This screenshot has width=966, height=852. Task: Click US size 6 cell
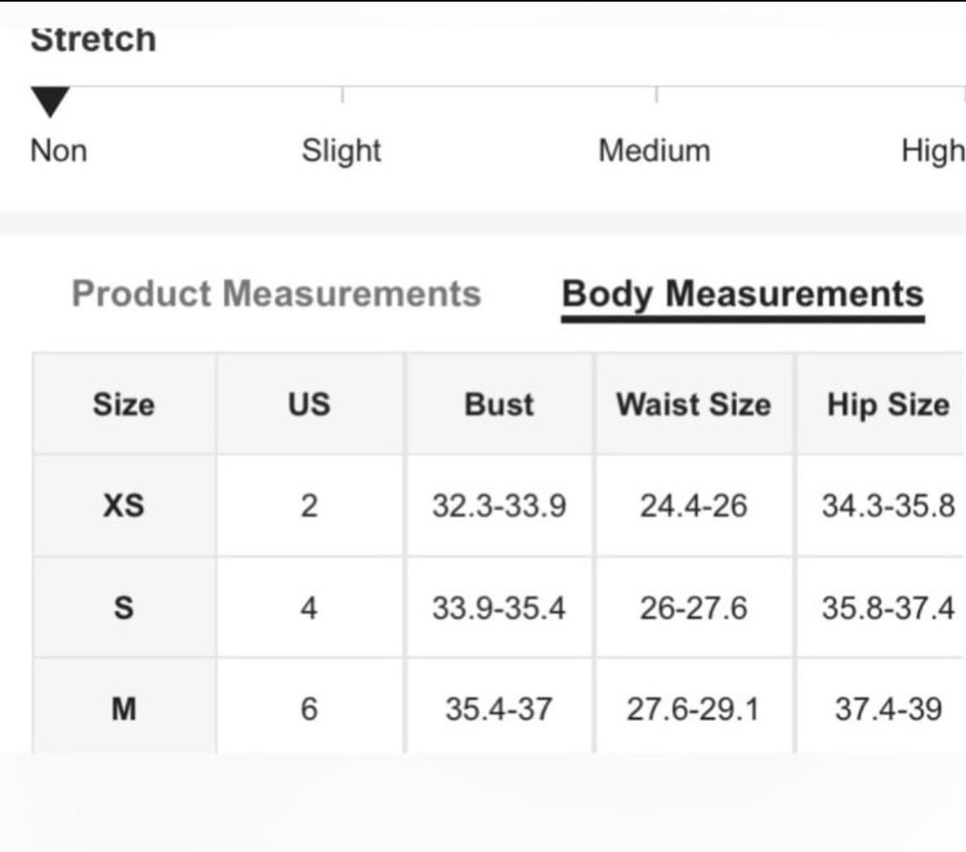point(310,708)
